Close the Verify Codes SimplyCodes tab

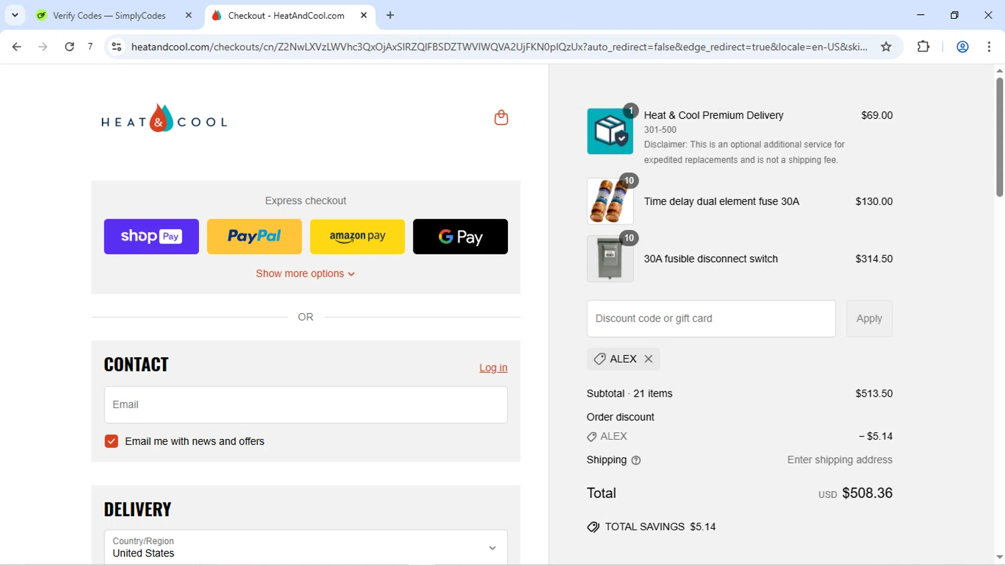[x=188, y=15]
